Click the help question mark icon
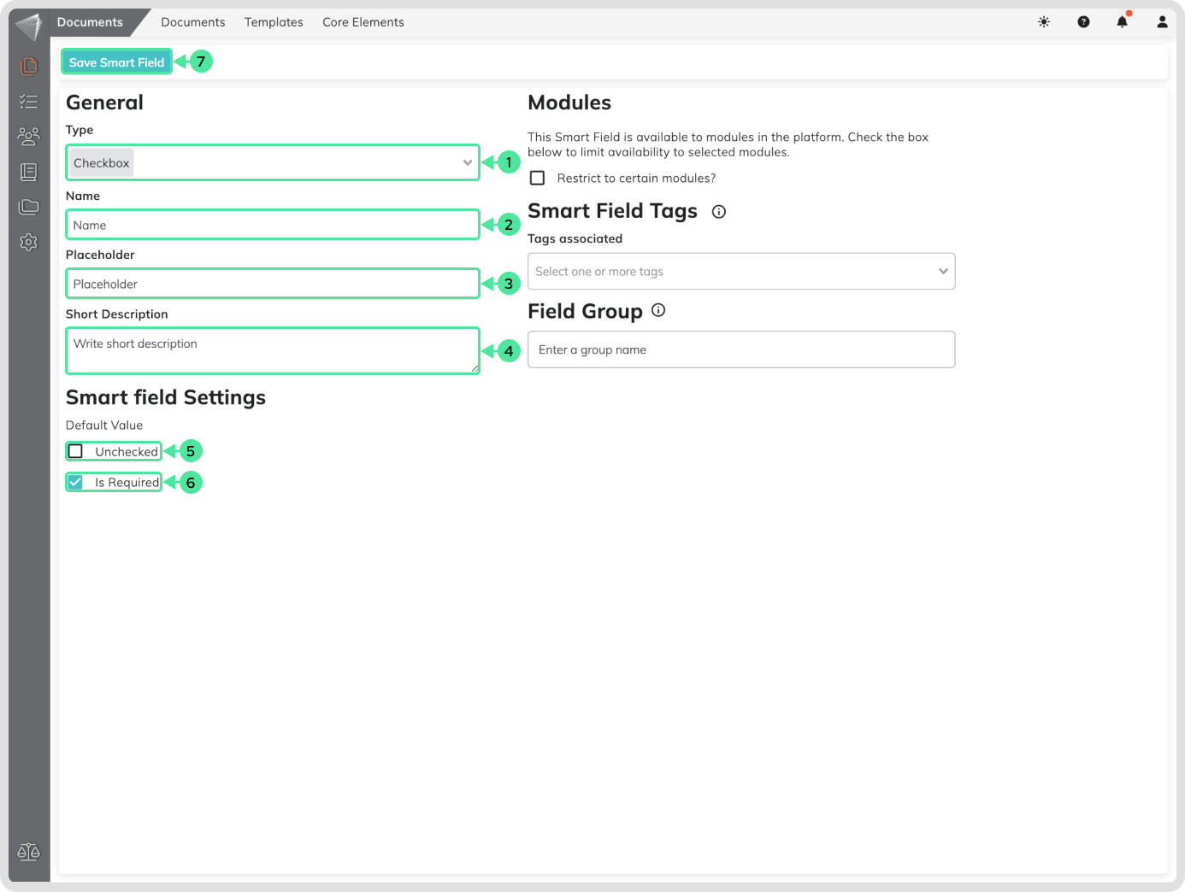This screenshot has width=1185, height=892. click(x=1083, y=22)
